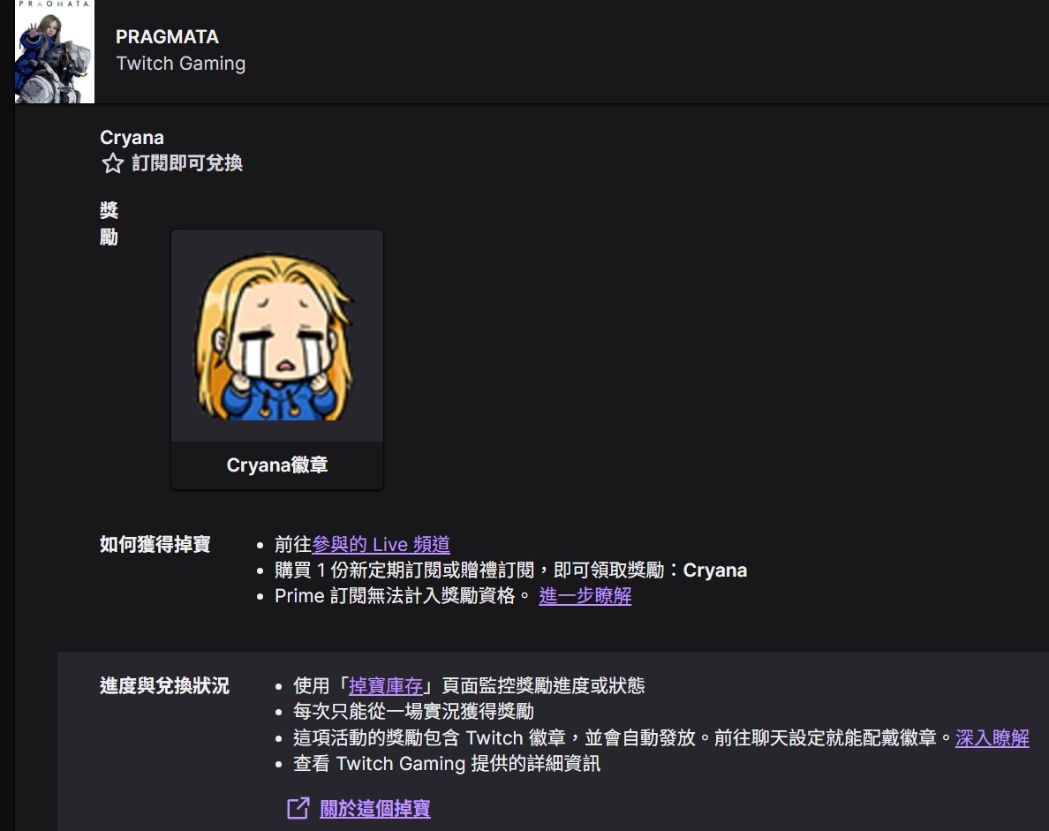Screen dimensions: 1049x831
Task: Click the PRAGMATA title text
Action: [167, 37]
